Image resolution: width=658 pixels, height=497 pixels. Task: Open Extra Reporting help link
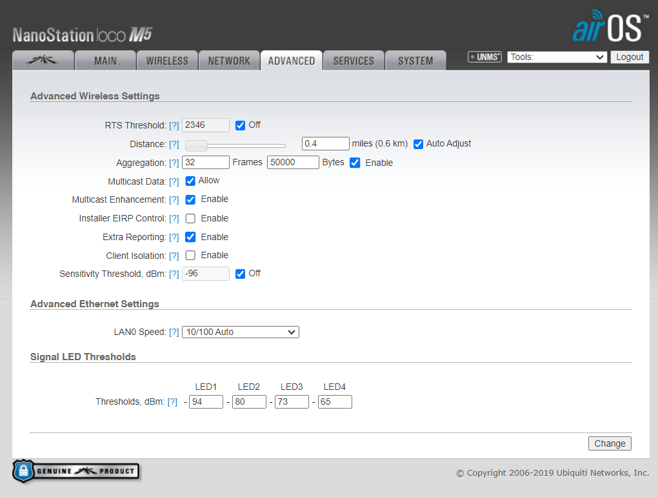(174, 237)
